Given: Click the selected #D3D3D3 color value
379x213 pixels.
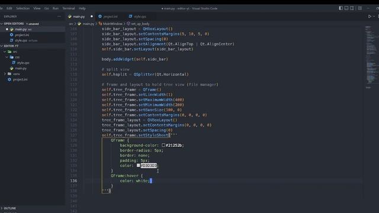Looking at the screenshot, I should [x=149, y=166].
